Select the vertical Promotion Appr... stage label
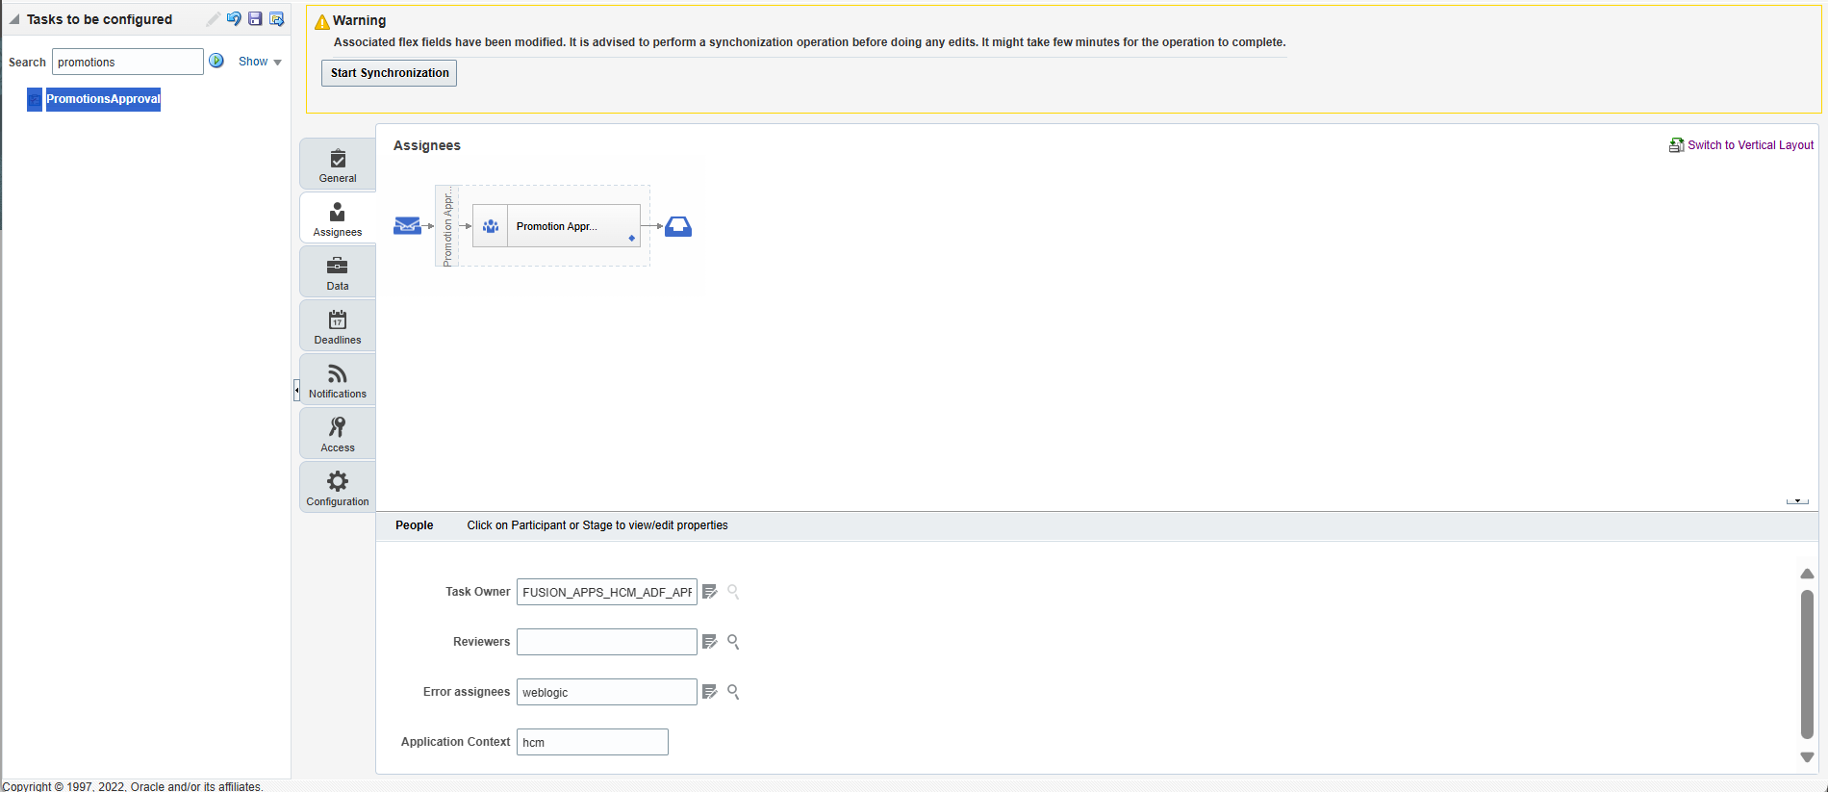 click(x=447, y=226)
